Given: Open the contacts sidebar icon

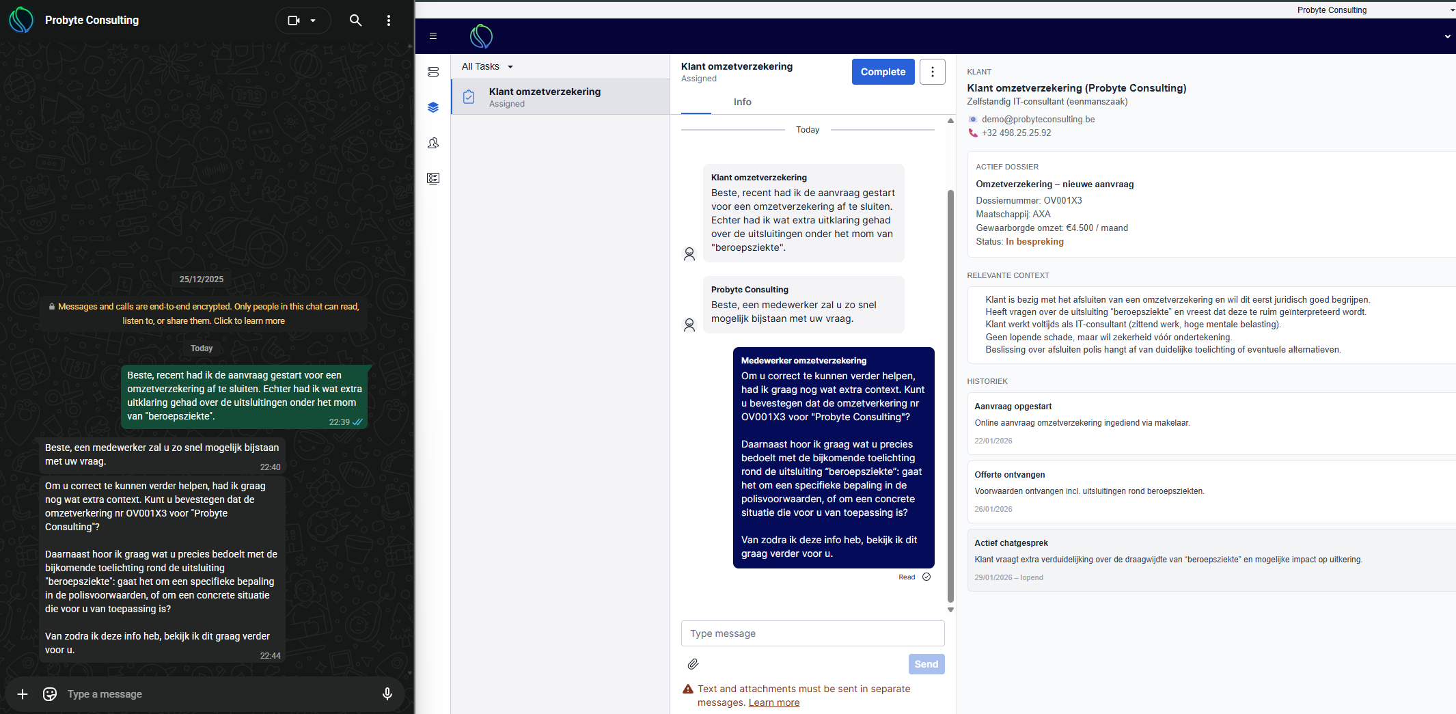Looking at the screenshot, I should [x=433, y=143].
